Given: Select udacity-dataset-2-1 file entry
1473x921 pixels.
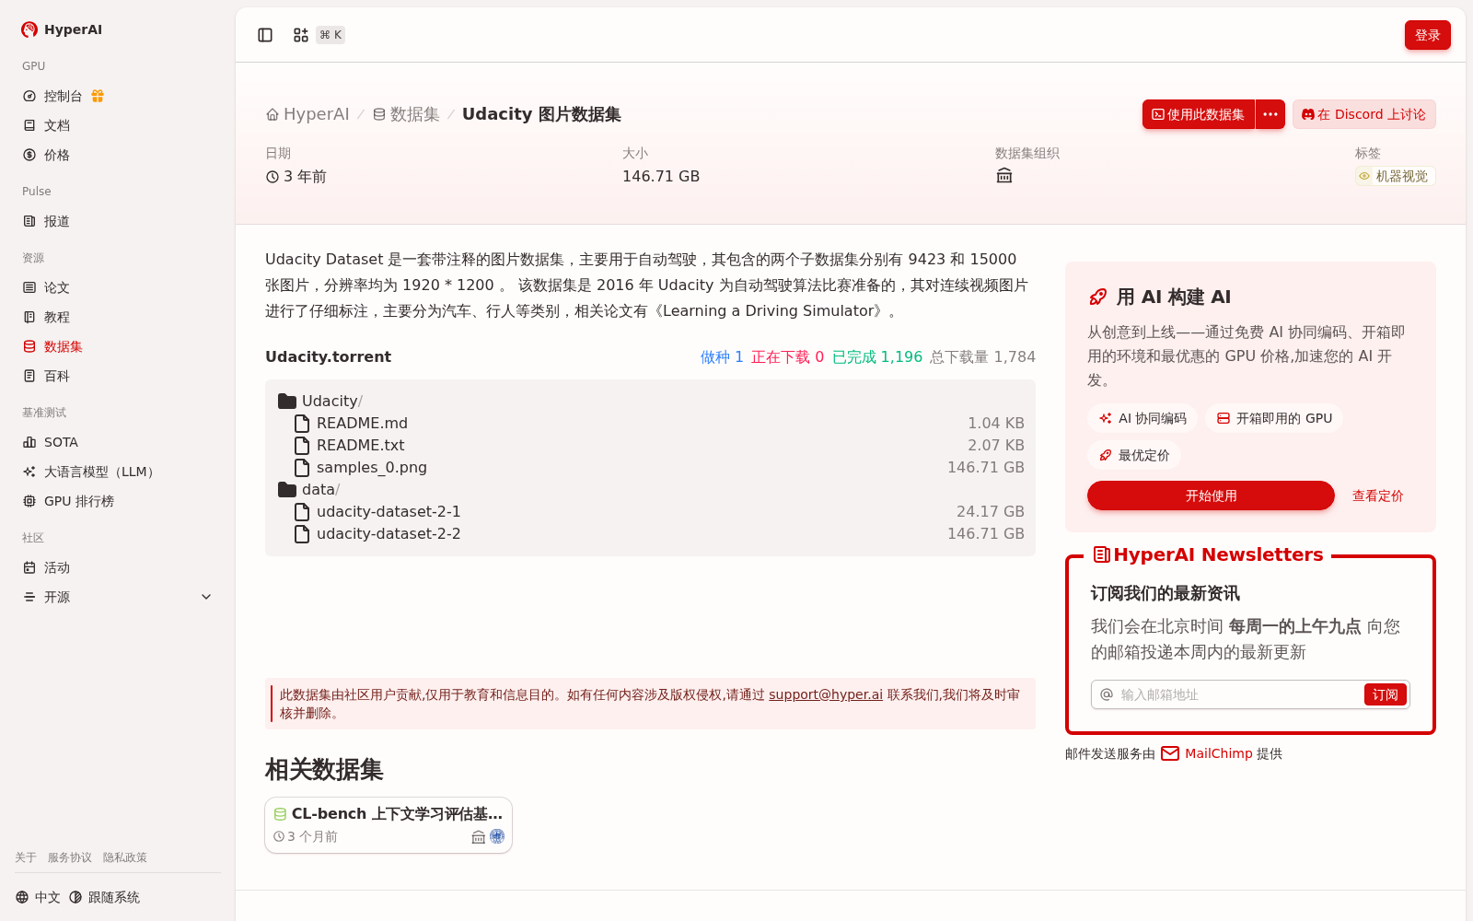Looking at the screenshot, I should tap(650, 511).
